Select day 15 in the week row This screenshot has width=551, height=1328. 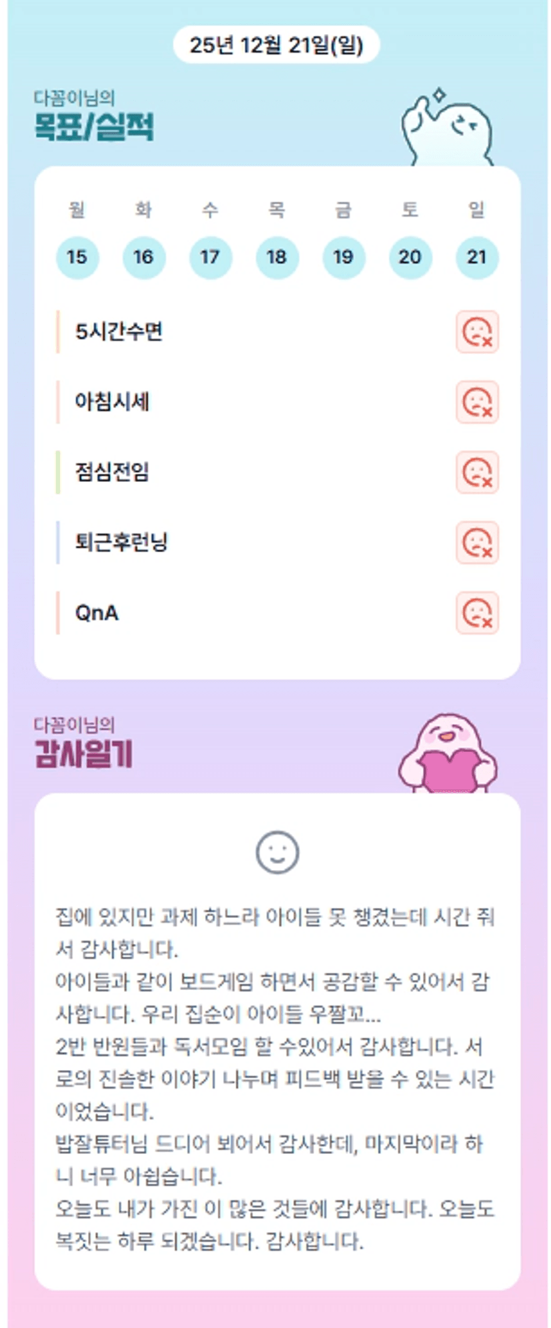[x=77, y=257]
